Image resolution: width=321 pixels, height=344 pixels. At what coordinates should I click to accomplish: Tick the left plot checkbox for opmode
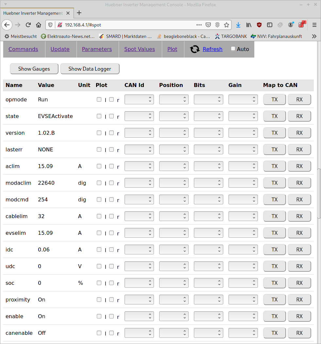(x=99, y=99)
